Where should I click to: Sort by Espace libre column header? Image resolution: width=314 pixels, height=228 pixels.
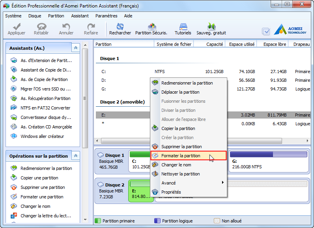[273, 44]
